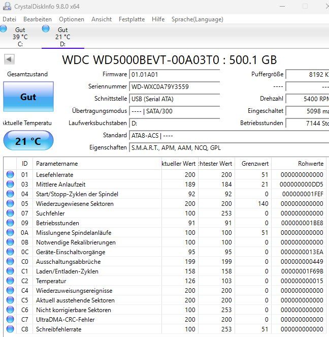This screenshot has width=329, height=337.
Task: Open the Bearbeiten menu
Action: pyautogui.click(x=38, y=19)
